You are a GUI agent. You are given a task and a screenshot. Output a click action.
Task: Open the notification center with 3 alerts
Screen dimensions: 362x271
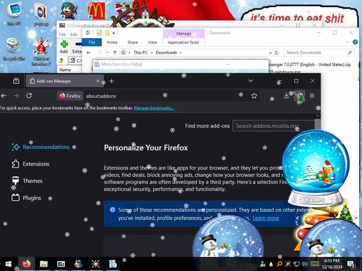click(351, 264)
